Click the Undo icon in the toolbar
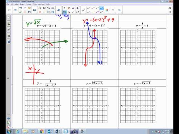Viewport: 179px width, 134px height. [x=20, y=8]
